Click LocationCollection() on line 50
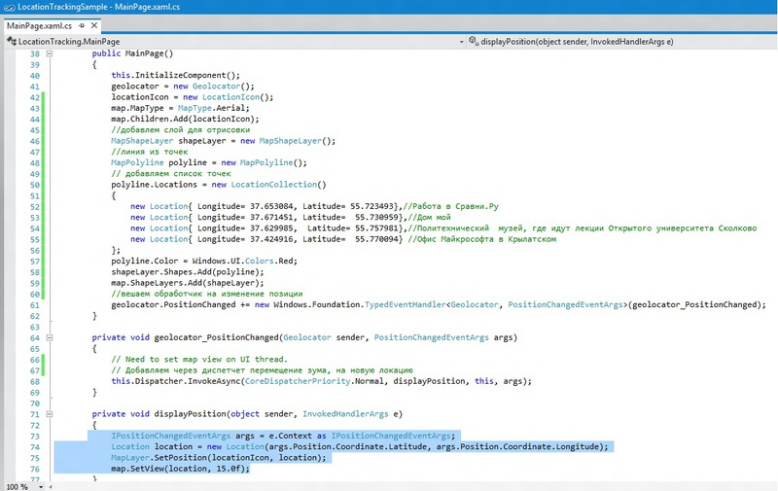Image resolution: width=778 pixels, height=491 pixels. 278,185
